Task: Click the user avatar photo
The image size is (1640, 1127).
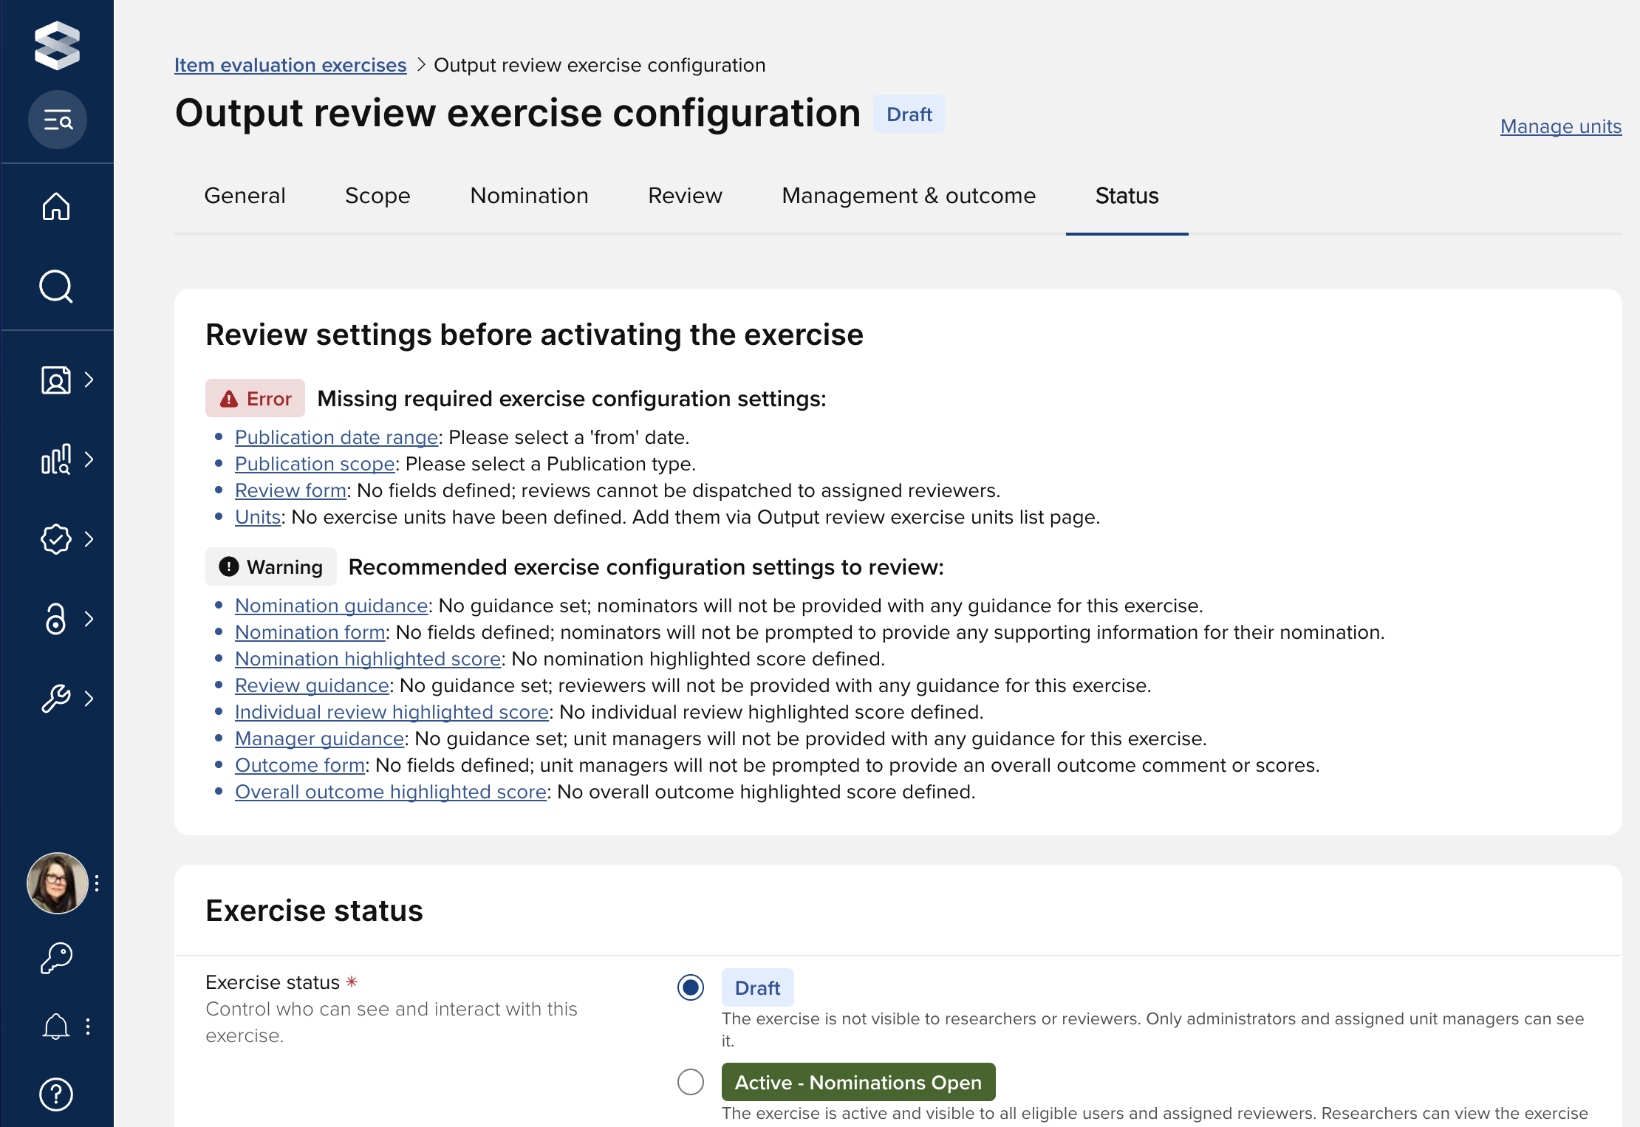Action: pyautogui.click(x=57, y=883)
